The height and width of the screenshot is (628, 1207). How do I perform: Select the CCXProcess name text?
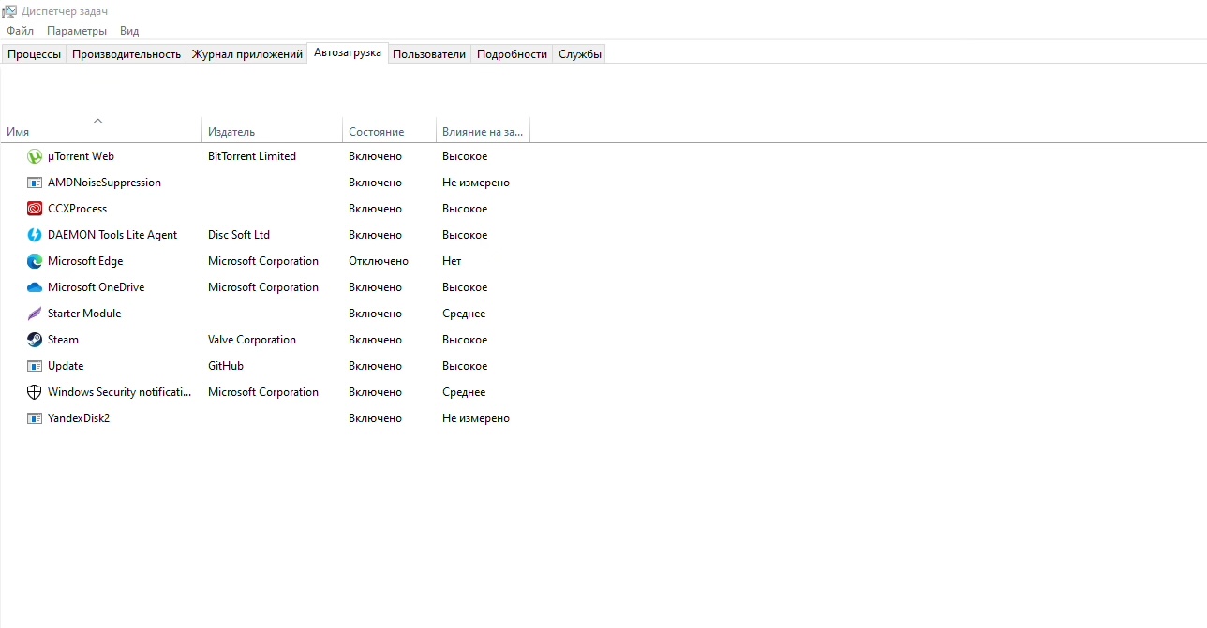tap(77, 209)
